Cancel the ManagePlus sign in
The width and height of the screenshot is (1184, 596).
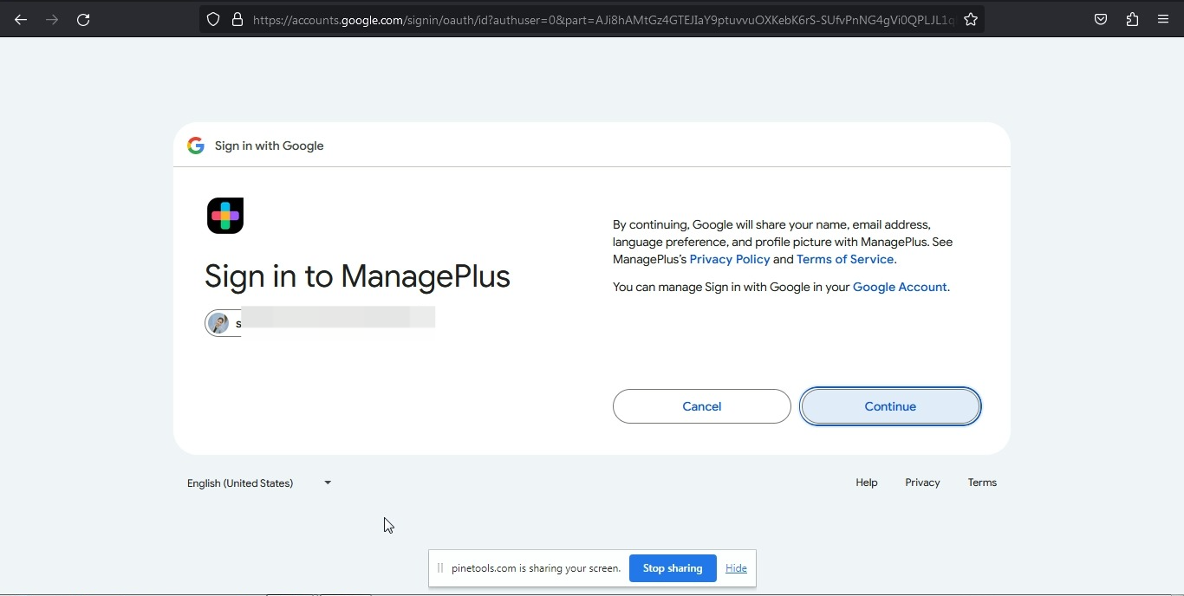point(702,406)
